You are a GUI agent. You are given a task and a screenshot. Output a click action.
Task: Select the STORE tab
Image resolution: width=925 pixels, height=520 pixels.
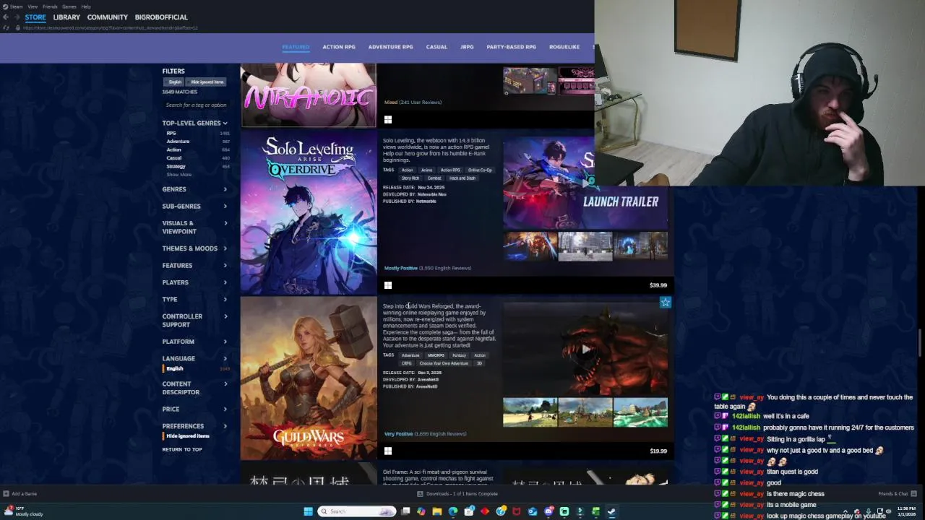point(35,17)
